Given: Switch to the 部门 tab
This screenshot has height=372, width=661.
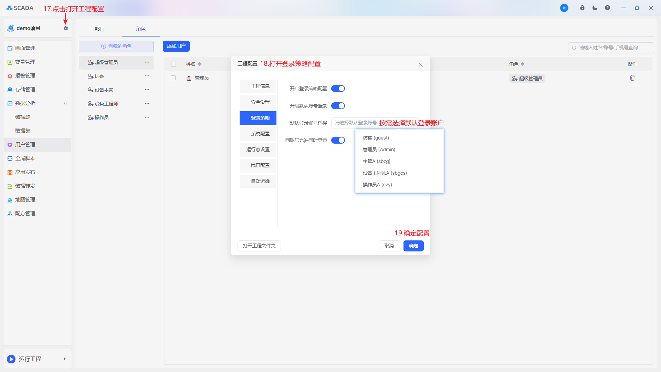Looking at the screenshot, I should [x=99, y=29].
